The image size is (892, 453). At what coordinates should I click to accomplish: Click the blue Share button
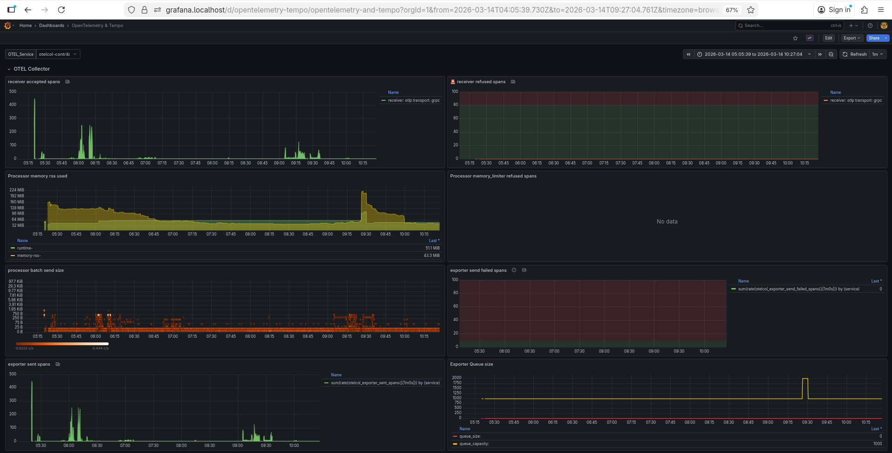point(874,38)
